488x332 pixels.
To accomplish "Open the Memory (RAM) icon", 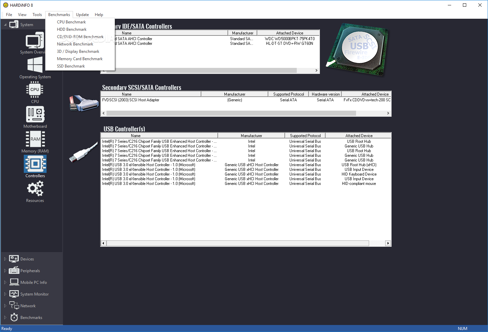I will [x=35, y=139].
